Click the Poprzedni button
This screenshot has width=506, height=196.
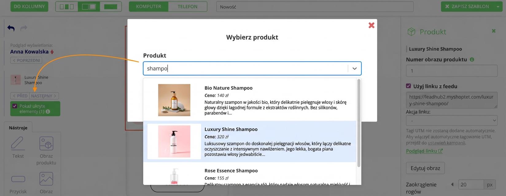pyautogui.click(x=26, y=60)
